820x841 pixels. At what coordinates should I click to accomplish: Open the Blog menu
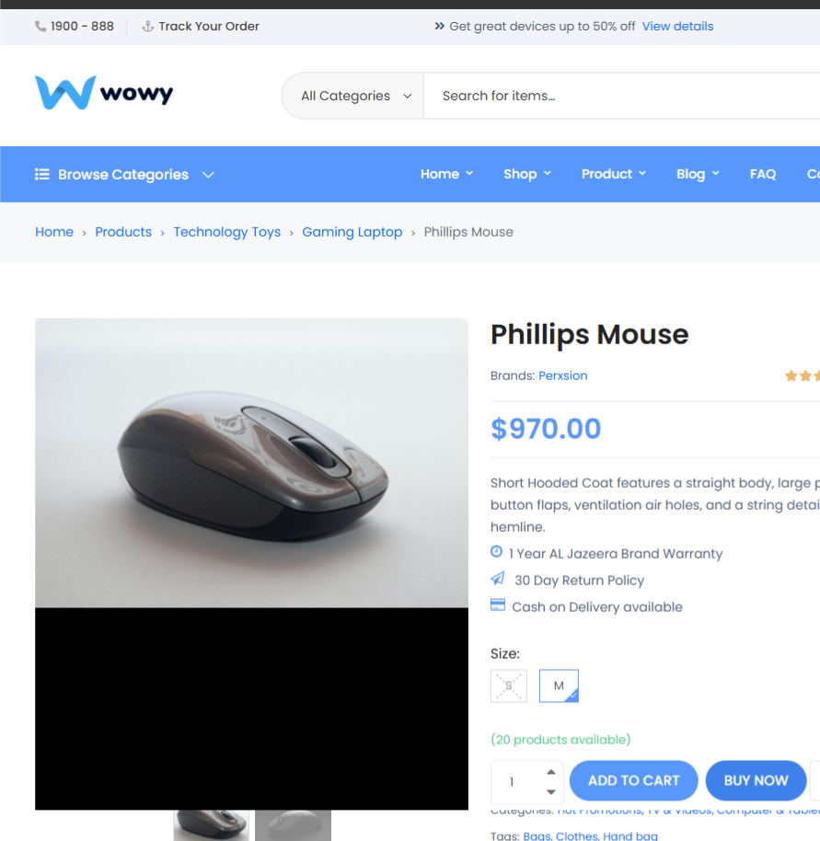698,174
